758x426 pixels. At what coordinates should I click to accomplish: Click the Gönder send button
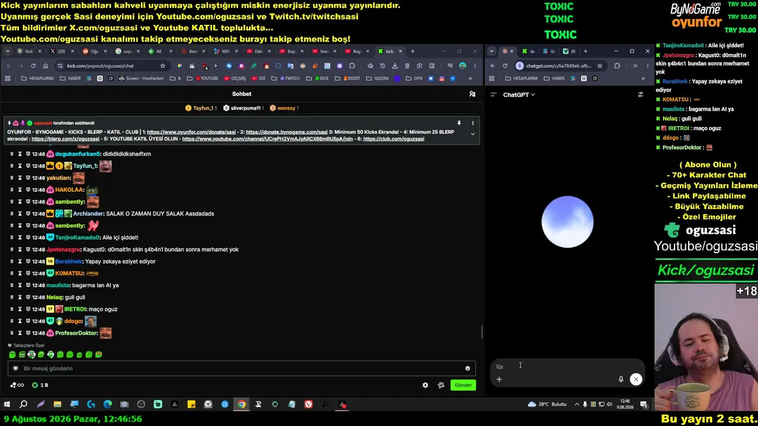[463, 385]
